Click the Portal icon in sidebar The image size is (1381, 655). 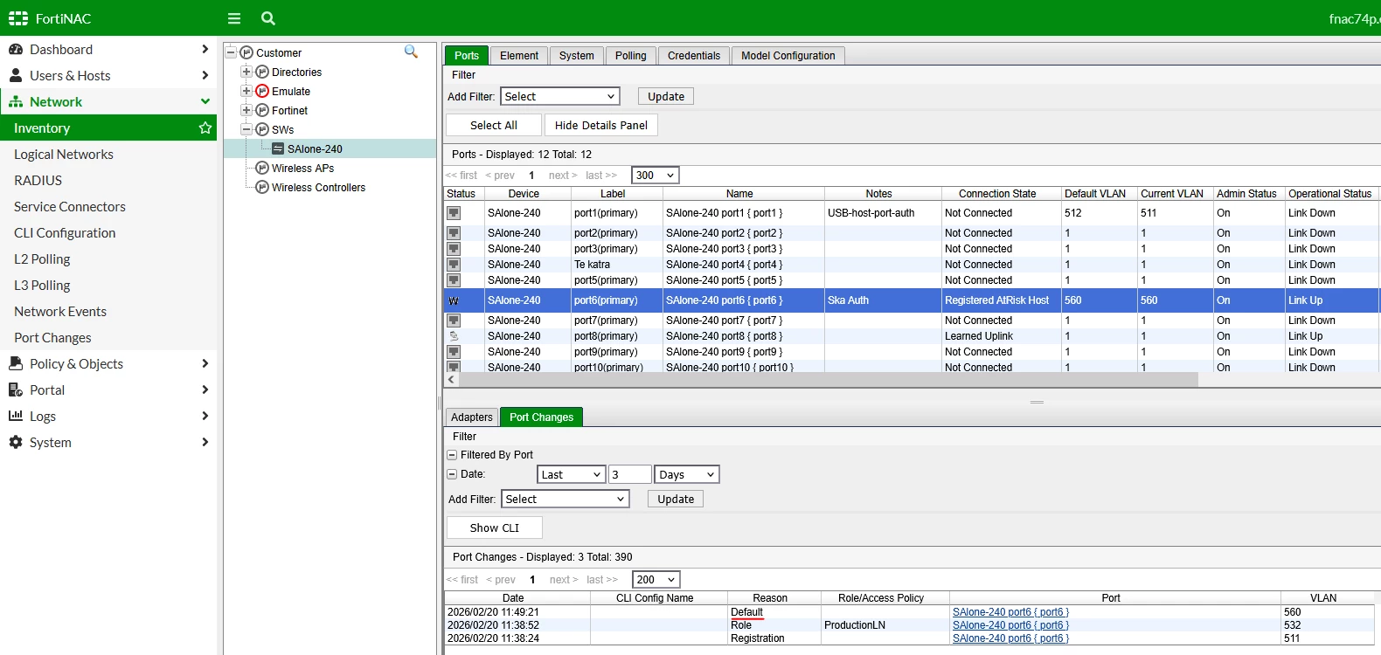click(16, 390)
